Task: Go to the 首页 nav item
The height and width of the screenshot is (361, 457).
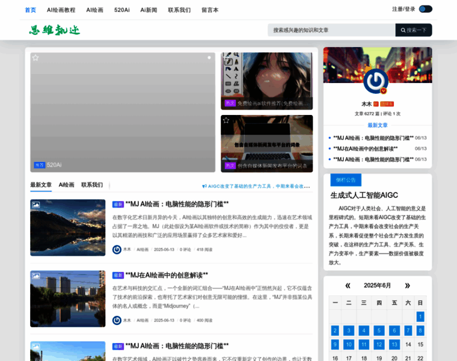Action: coord(30,10)
